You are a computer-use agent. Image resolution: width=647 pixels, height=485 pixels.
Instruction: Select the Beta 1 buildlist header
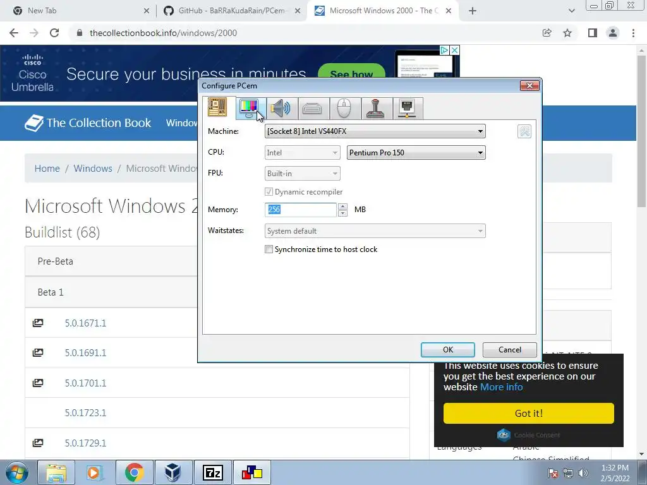111,292
